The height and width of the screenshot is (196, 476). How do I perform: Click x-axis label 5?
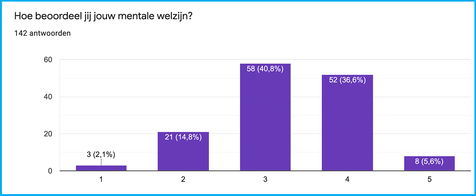point(429,179)
